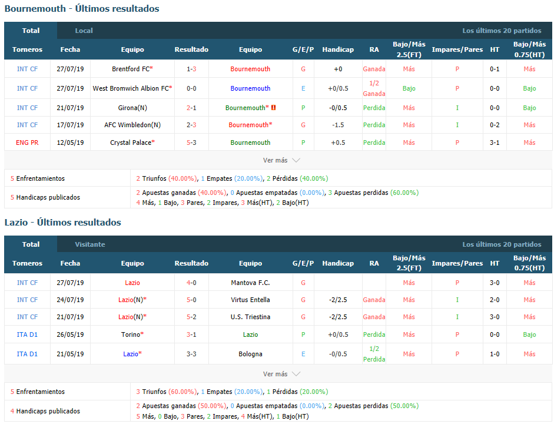The width and height of the screenshot is (554, 424).
Task: Click the -1.5 handicap value
Action: [338, 125]
